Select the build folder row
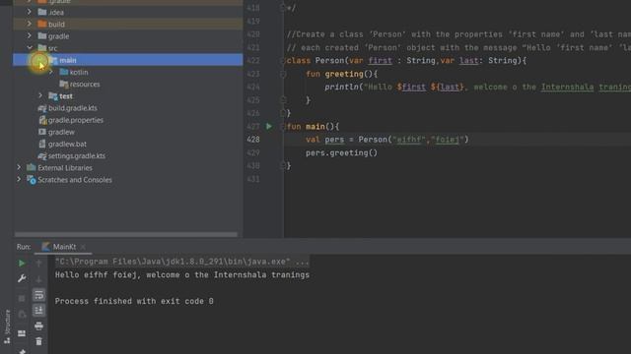This screenshot has height=354, width=631. tap(128, 24)
